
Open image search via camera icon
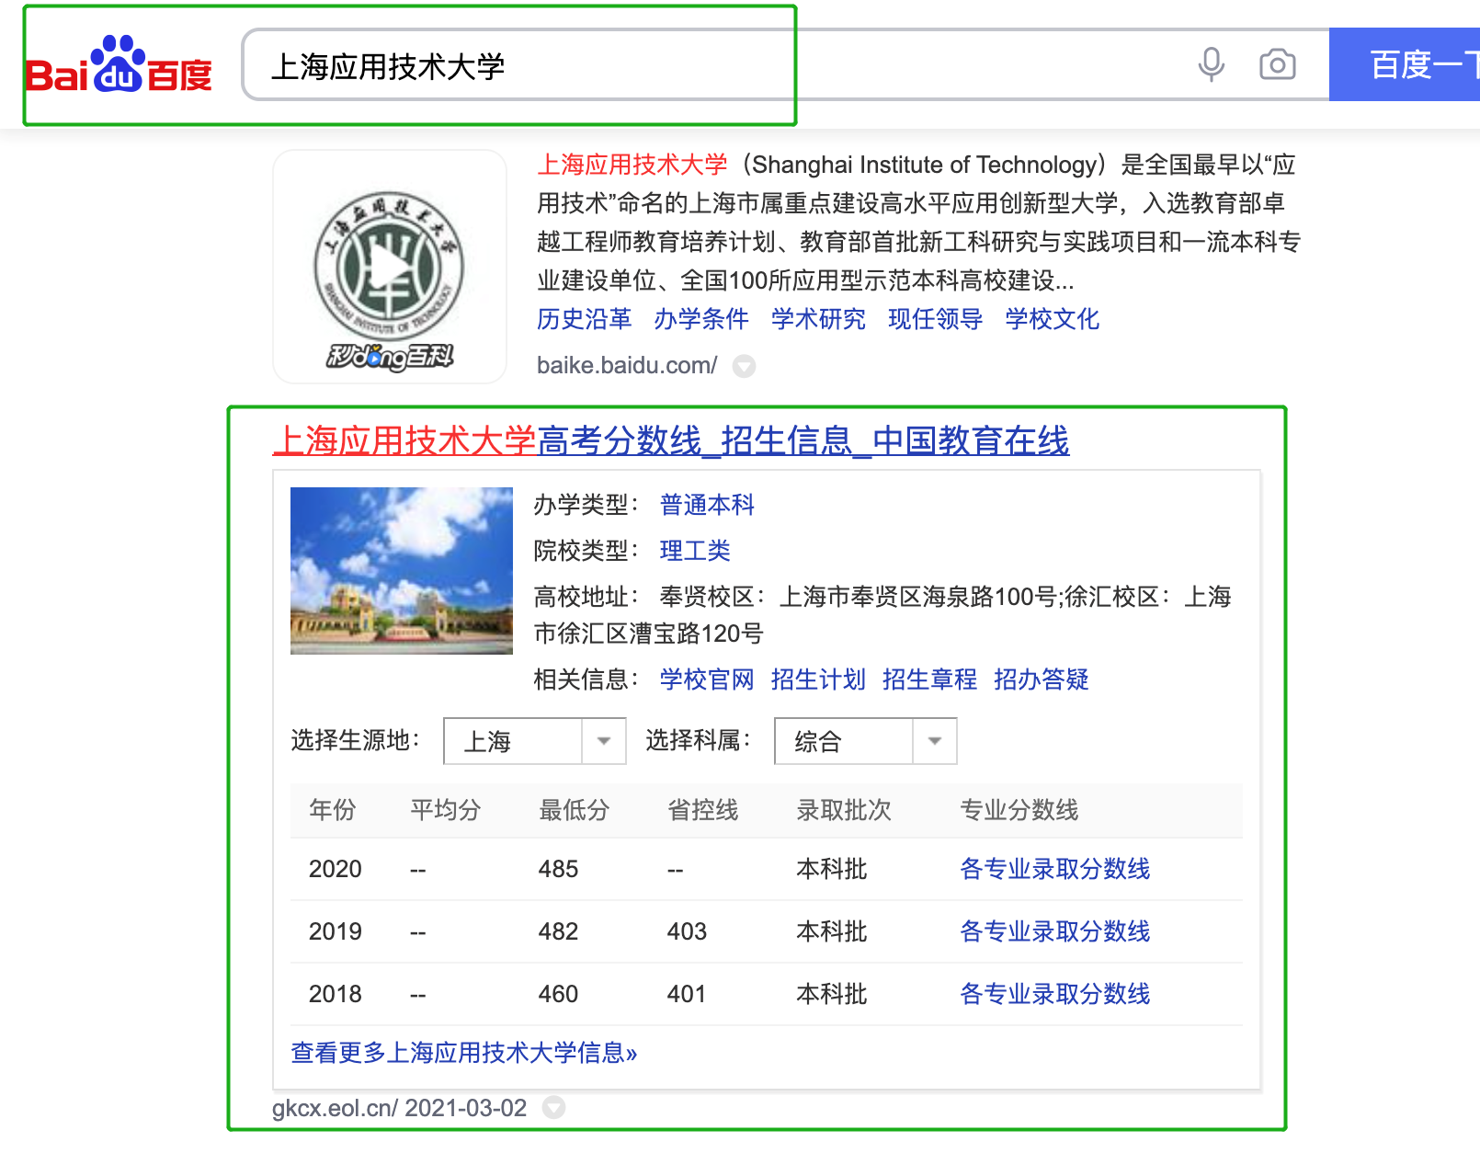(x=1277, y=64)
